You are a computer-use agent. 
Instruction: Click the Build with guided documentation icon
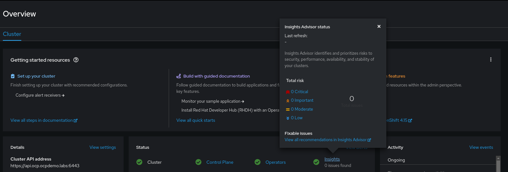[x=179, y=76]
